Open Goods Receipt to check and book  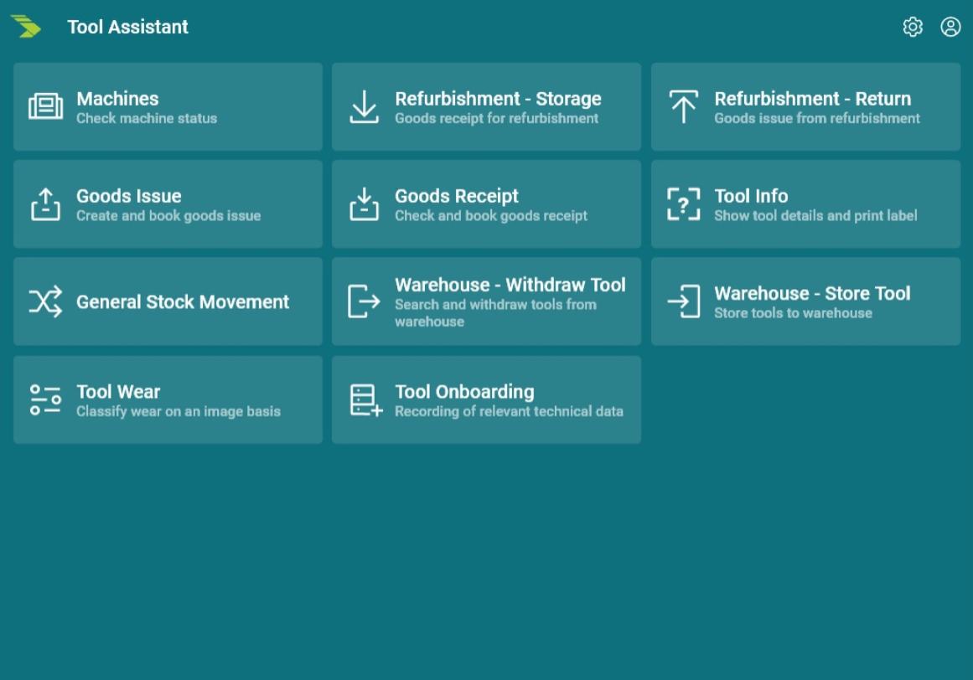tap(486, 203)
